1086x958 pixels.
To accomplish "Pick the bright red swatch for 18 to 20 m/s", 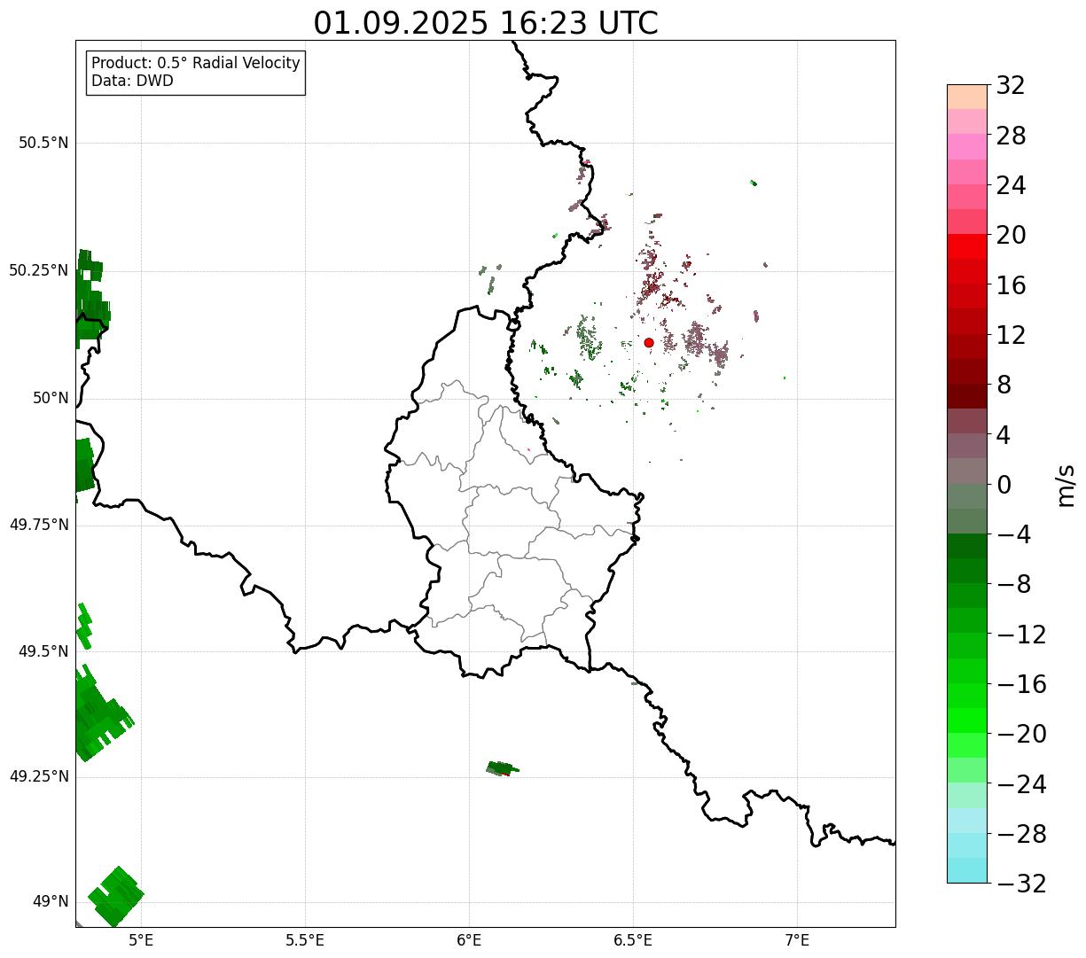I will point(967,246).
